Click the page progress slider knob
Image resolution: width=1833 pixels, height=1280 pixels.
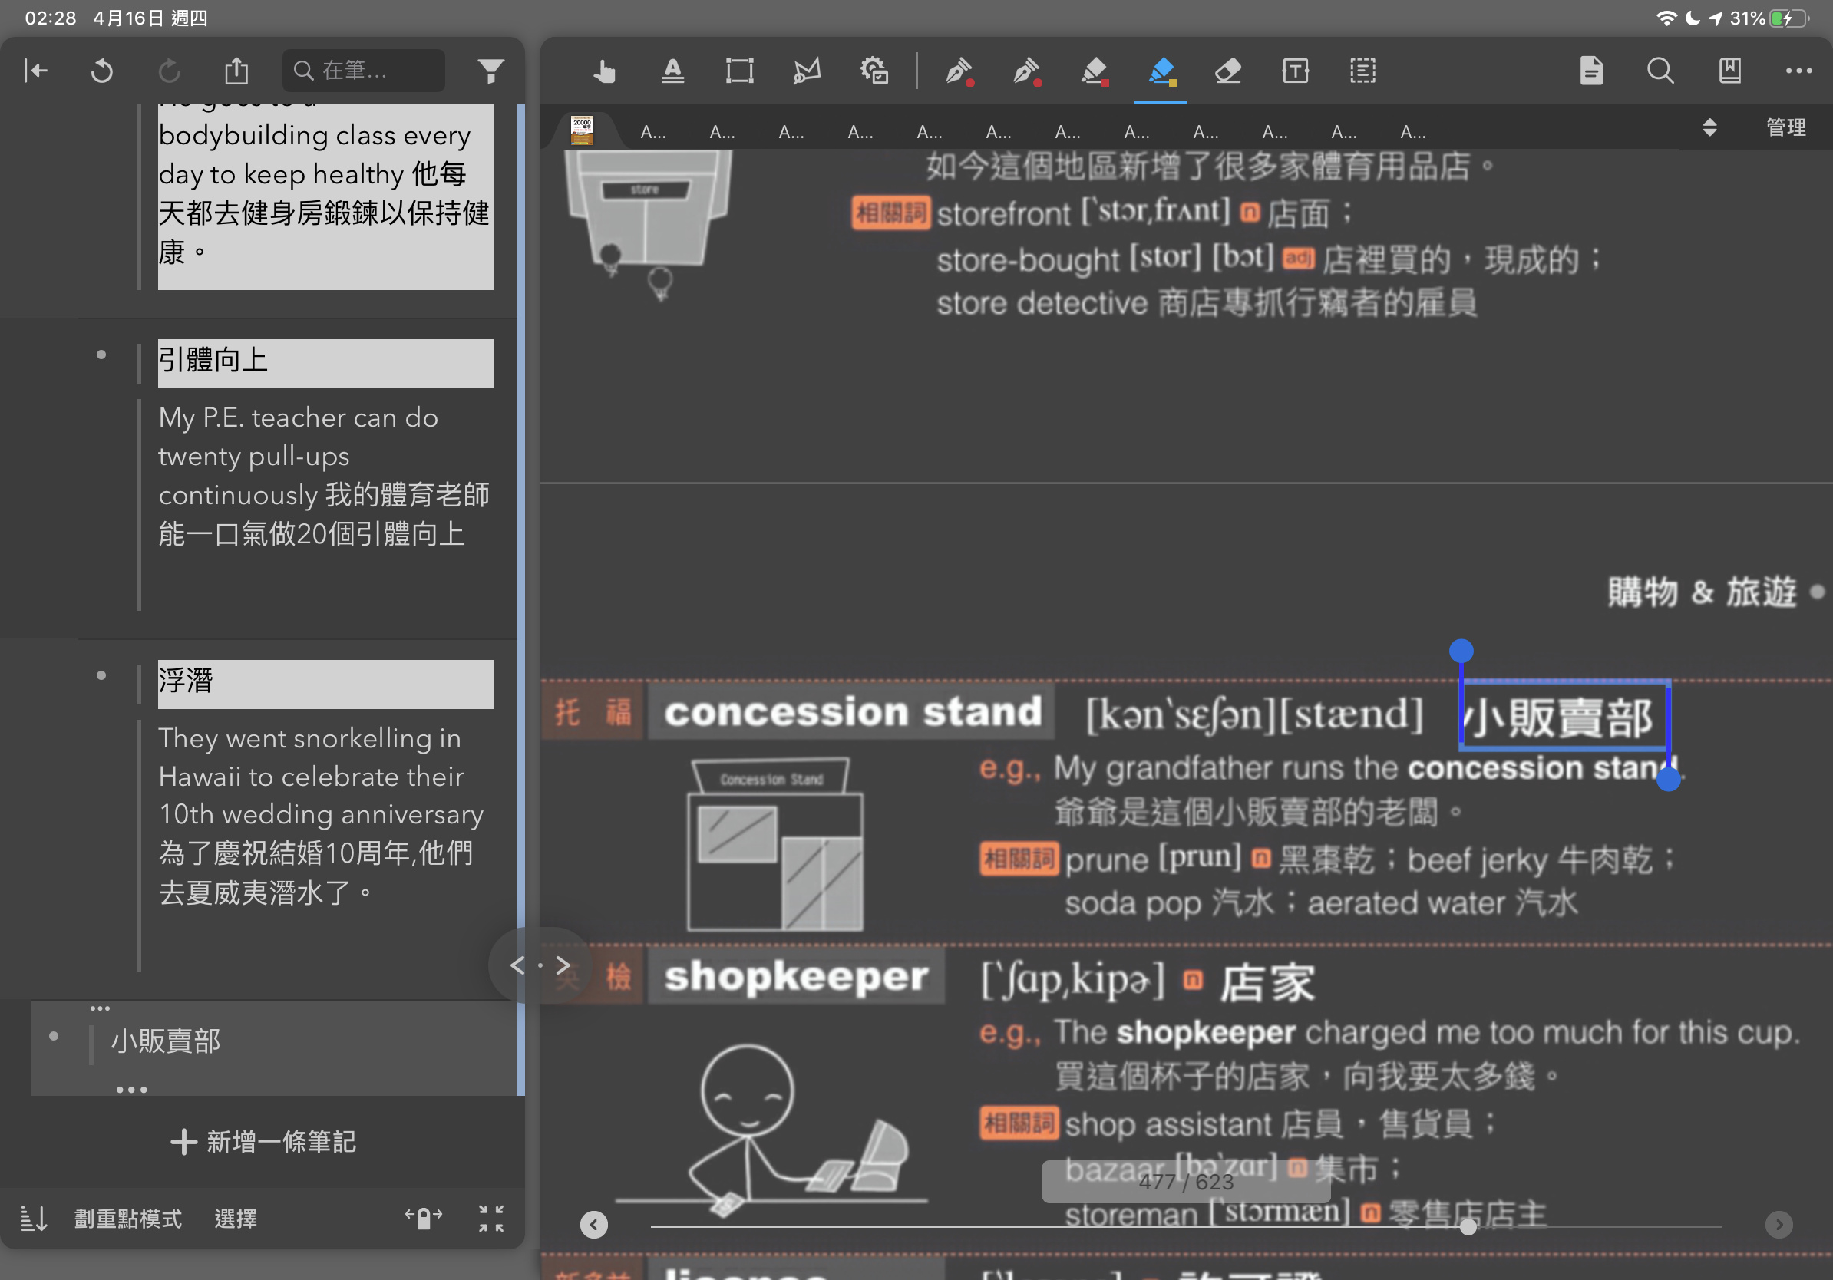[1468, 1226]
